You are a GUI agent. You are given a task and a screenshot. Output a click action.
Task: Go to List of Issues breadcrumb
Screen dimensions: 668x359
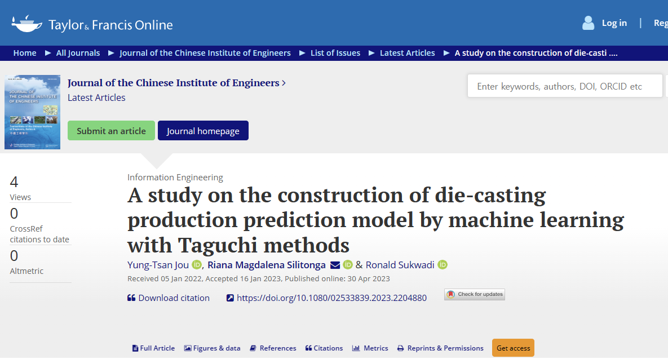coord(335,53)
